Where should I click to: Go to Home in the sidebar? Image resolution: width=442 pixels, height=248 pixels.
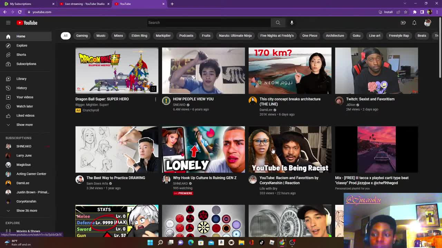(x=26, y=36)
